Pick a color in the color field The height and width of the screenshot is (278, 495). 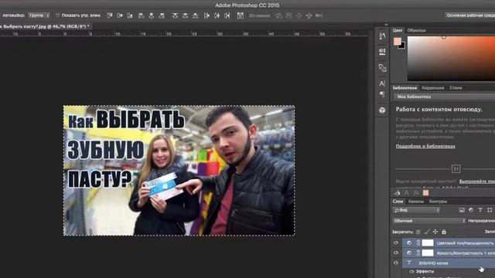click(x=451, y=59)
